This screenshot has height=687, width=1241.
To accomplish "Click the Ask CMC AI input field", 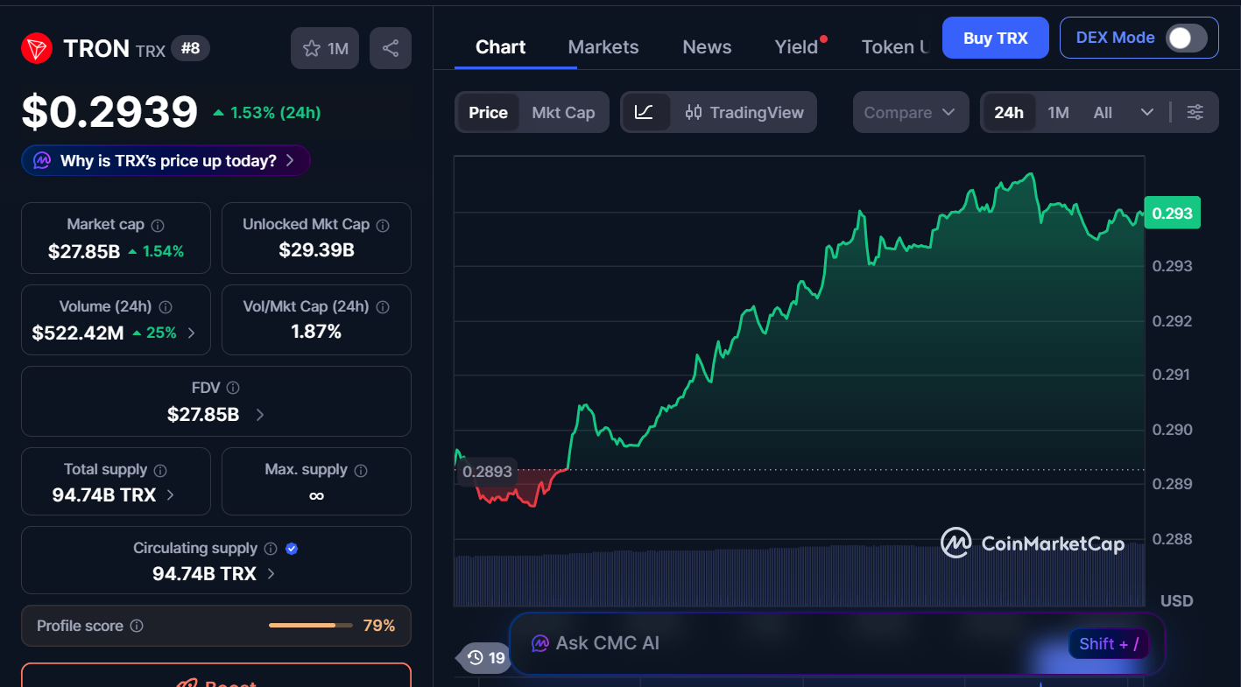I will click(x=788, y=643).
